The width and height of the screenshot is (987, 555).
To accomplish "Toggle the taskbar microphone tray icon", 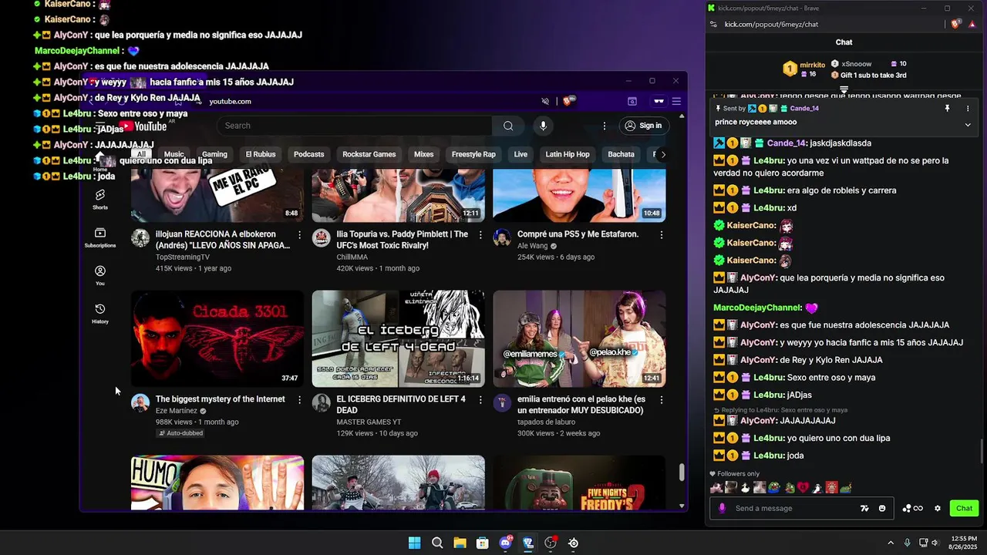I will pyautogui.click(x=908, y=543).
